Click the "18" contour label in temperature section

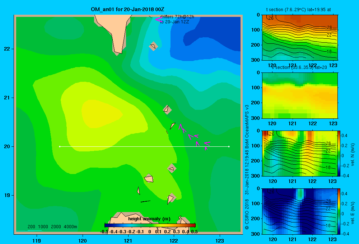[329, 52]
